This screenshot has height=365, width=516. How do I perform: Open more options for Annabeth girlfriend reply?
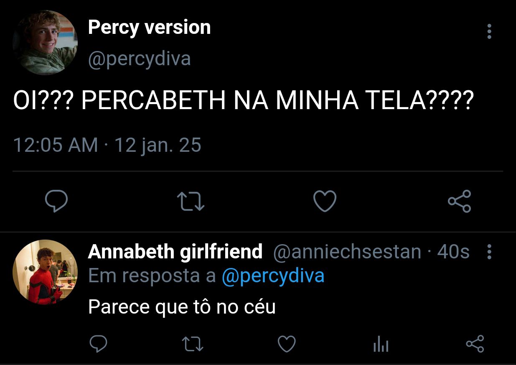(489, 252)
